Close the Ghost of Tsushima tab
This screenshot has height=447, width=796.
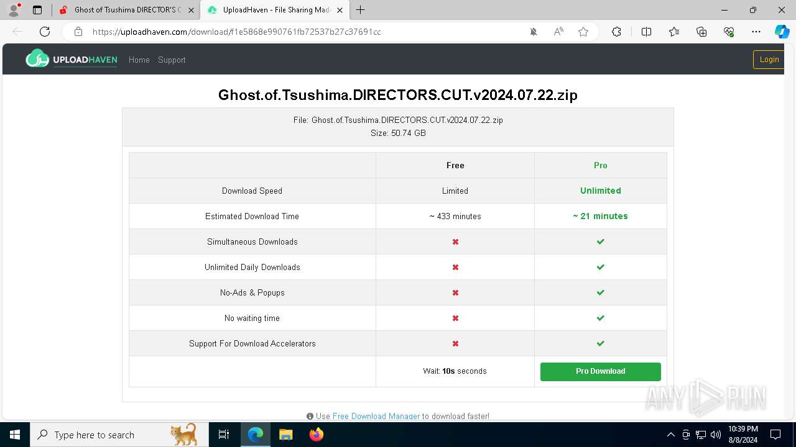tap(191, 10)
